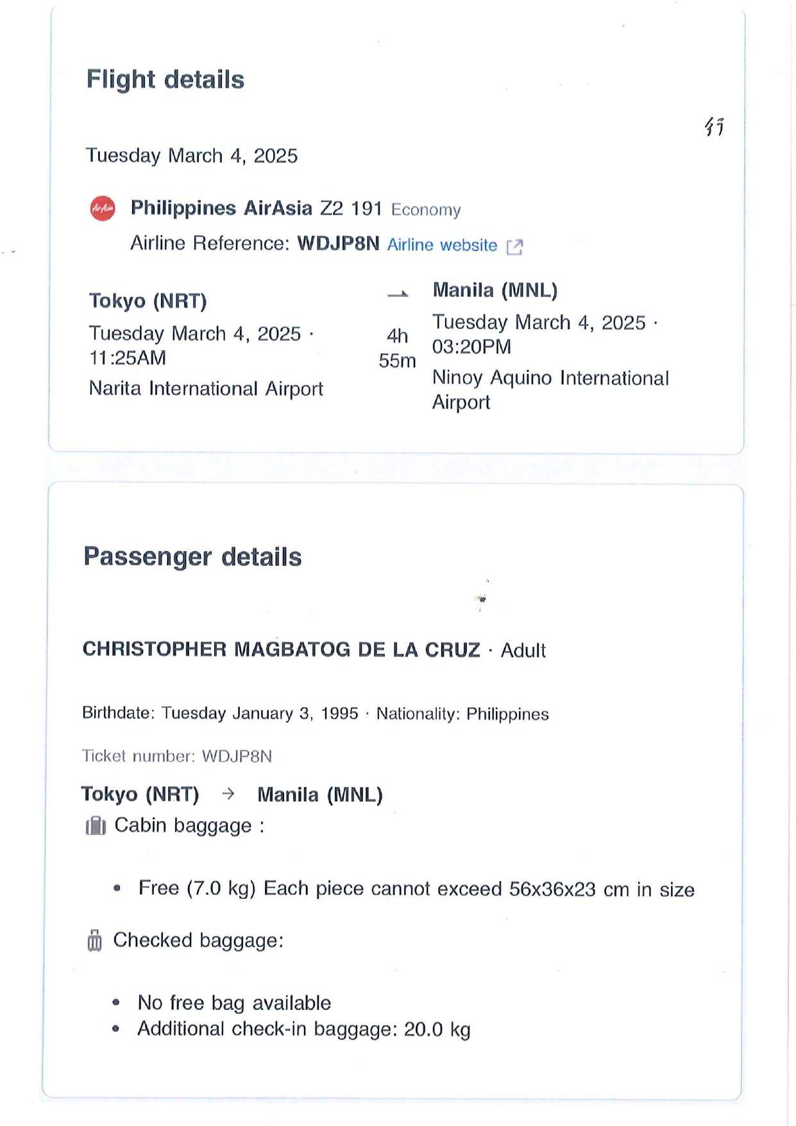Screen dimensions: 796x1126
Task: Click the red AirAsia logo icon
Action: point(103,209)
